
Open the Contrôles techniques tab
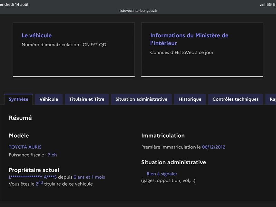236,99
